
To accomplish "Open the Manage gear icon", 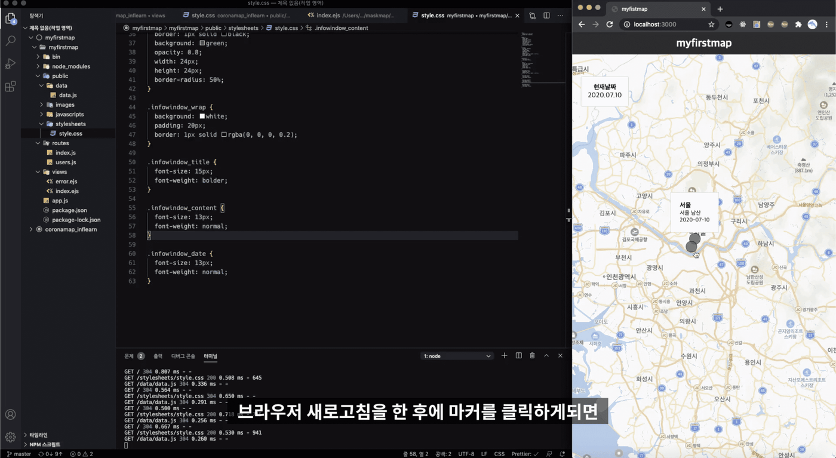I will click(x=10, y=437).
